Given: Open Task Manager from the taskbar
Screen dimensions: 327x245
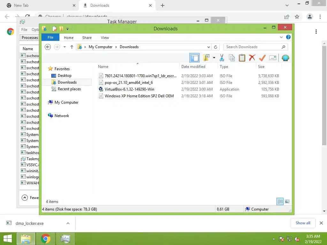Looking at the screenshot, I should point(65,239).
